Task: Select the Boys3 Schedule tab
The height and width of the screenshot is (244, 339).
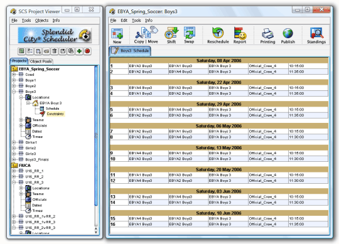Action: pos(130,51)
